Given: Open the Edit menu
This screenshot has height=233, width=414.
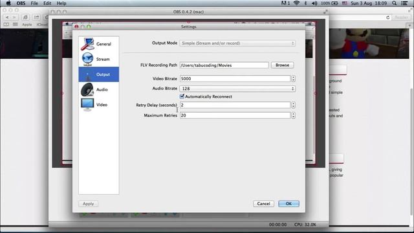Looking at the screenshot, I should (47, 3).
